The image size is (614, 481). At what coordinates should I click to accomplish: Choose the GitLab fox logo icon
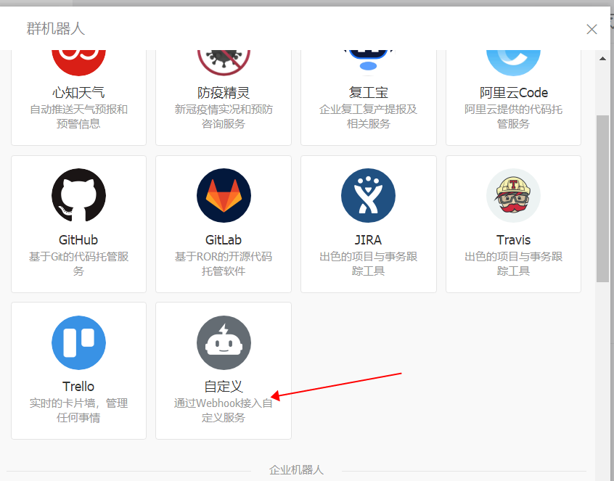click(224, 195)
